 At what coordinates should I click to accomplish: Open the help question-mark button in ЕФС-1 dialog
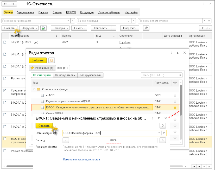163,125
